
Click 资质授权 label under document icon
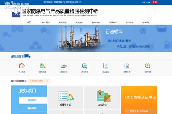(64, 72)
